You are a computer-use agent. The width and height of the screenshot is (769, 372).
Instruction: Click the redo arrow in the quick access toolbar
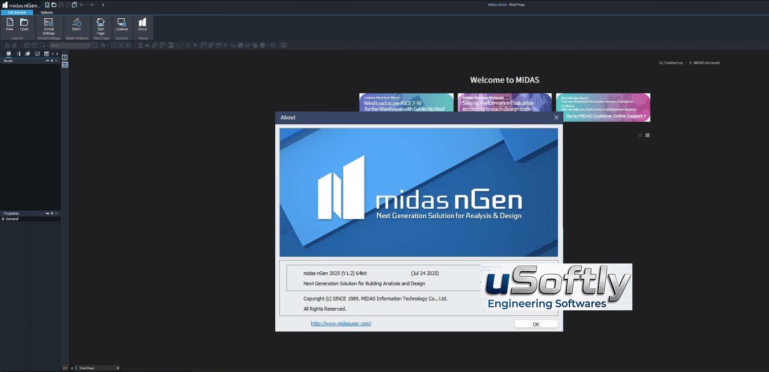coord(92,4)
